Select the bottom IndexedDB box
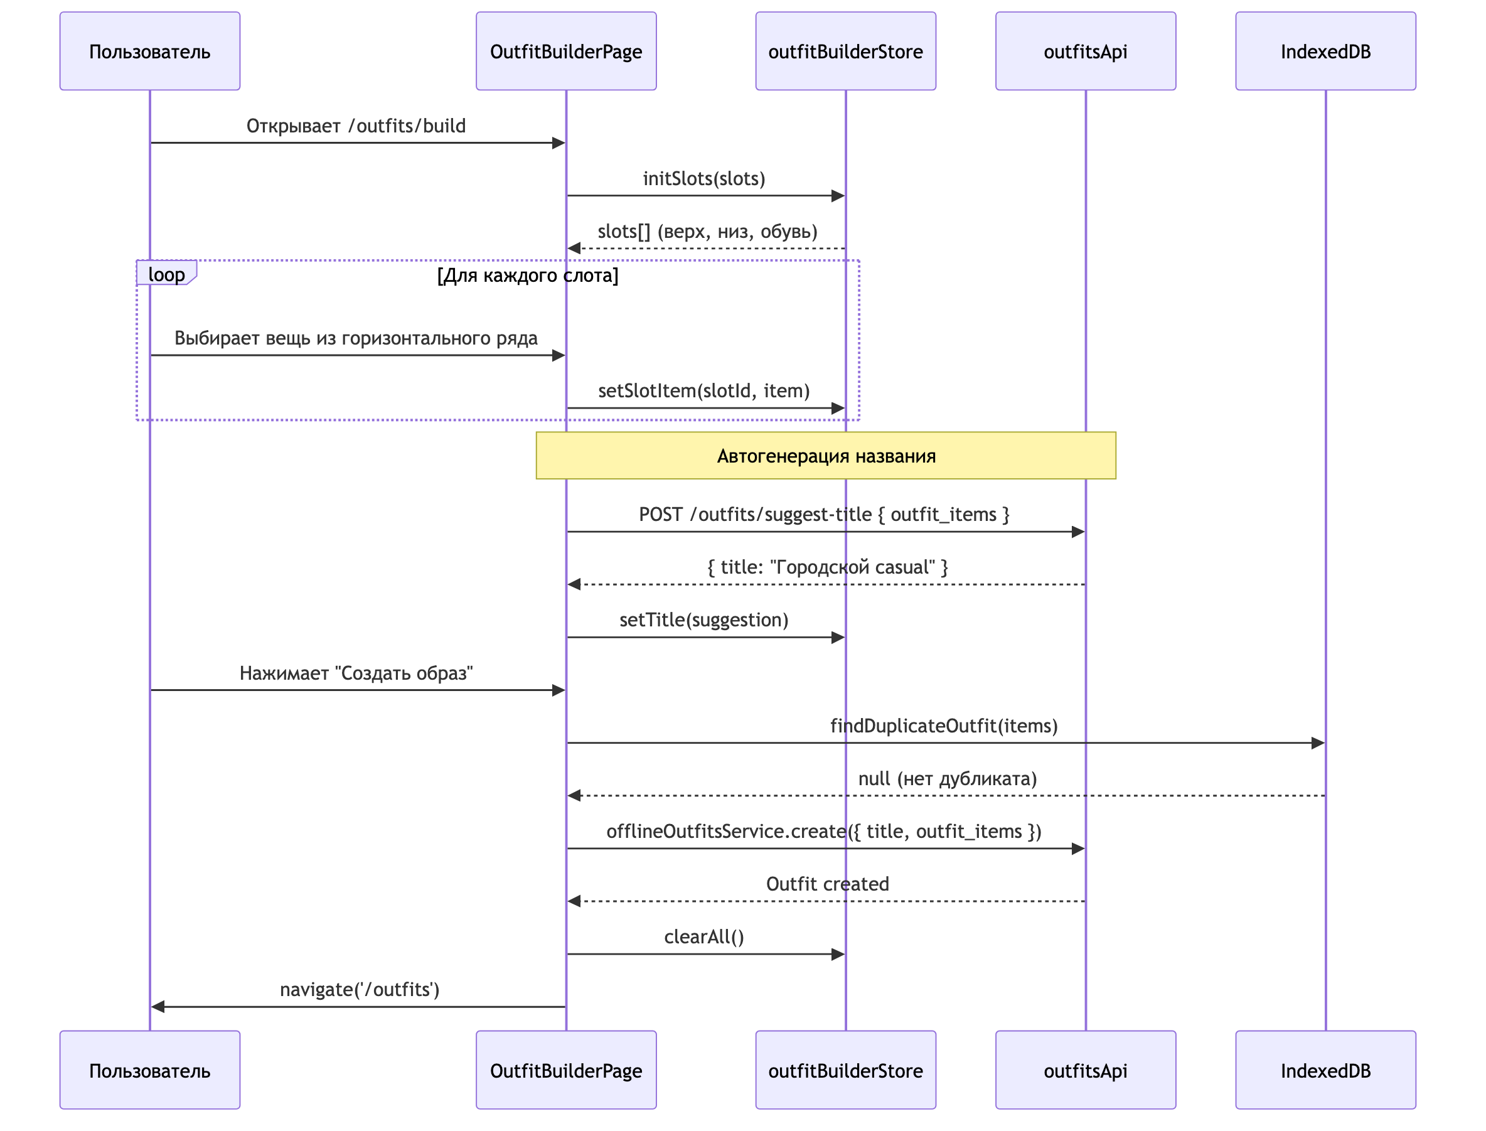This screenshot has height=1131, width=1486. coord(1325,1069)
